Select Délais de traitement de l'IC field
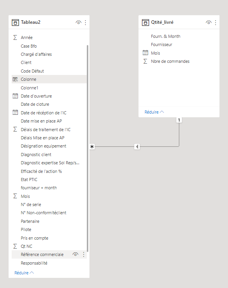The height and width of the screenshot is (288, 228). [x=49, y=130]
